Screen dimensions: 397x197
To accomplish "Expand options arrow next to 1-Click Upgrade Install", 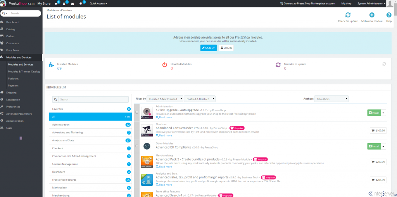I will click(x=383, y=113).
